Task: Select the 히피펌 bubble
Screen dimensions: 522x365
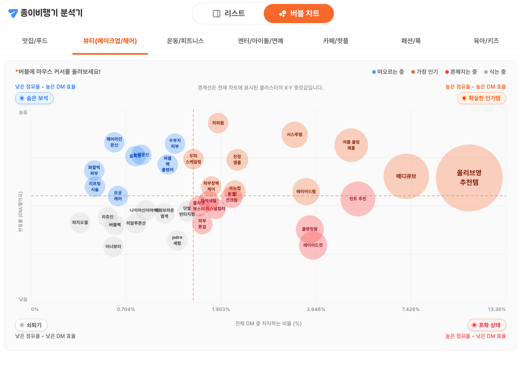Action: point(218,123)
